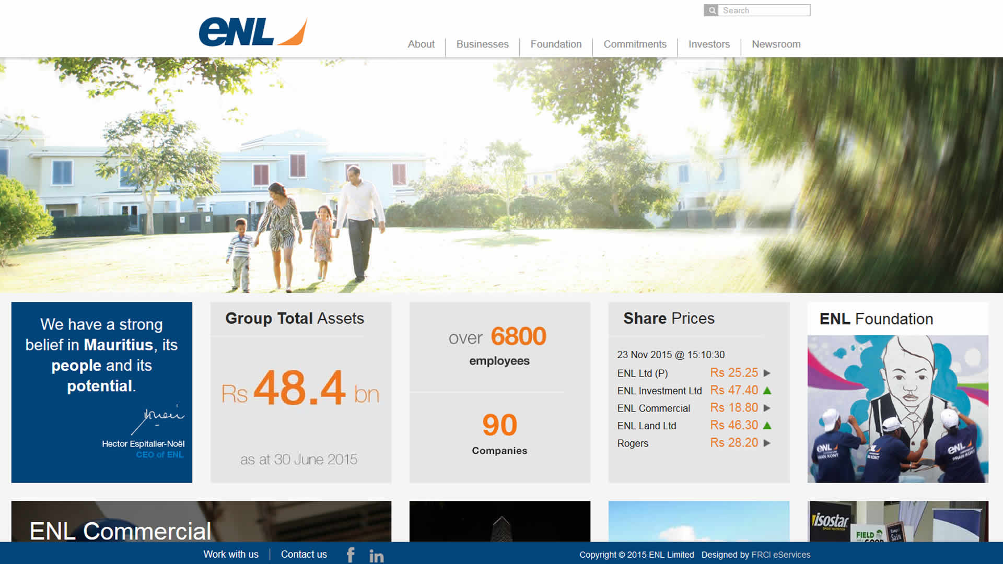
Task: Go to the Newsroom section
Action: point(776,44)
